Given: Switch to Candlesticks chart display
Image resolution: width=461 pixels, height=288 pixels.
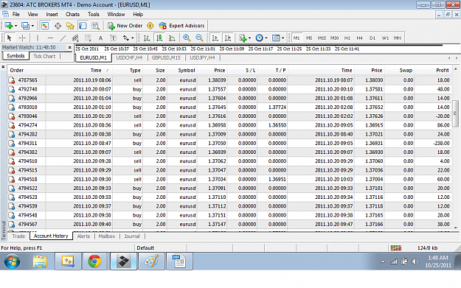Looking at the screenshot, I should pos(159,38).
